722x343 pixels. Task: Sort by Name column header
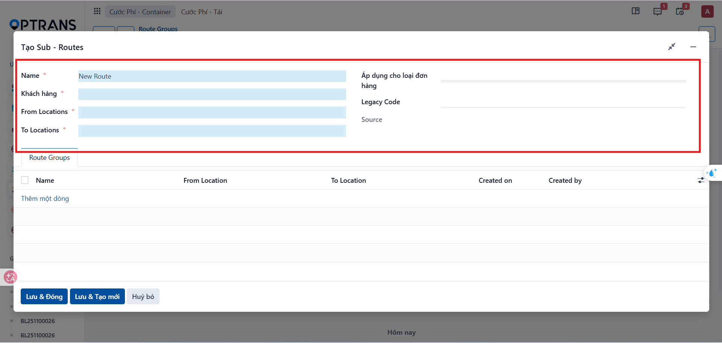[x=45, y=180]
